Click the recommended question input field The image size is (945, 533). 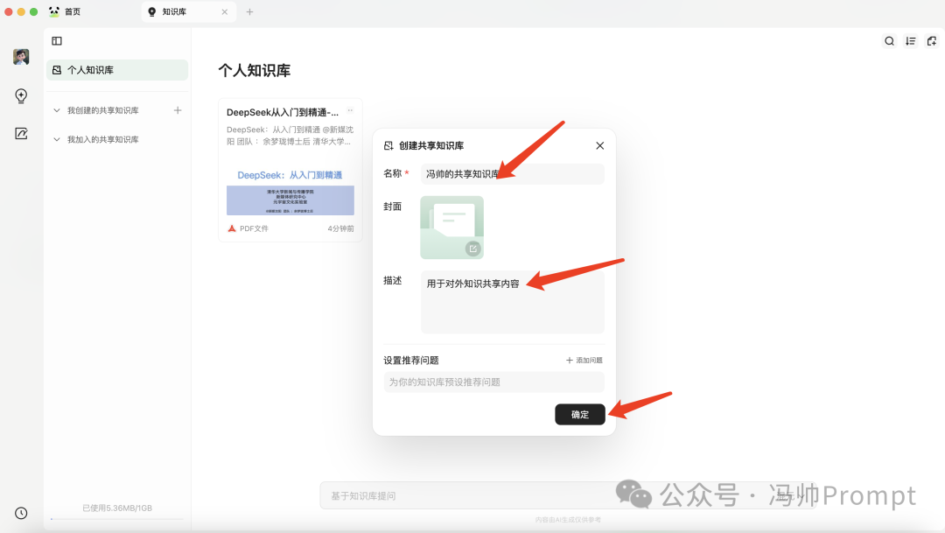click(x=493, y=382)
